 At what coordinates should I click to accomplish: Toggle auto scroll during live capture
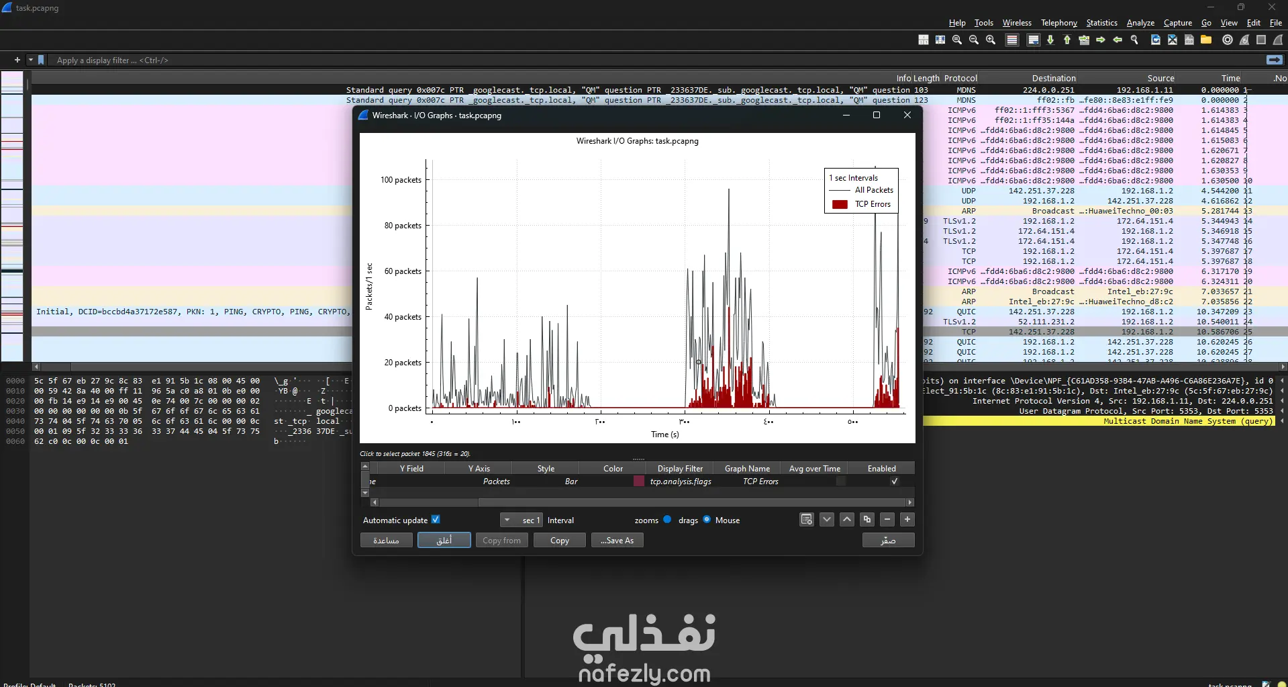(1034, 40)
